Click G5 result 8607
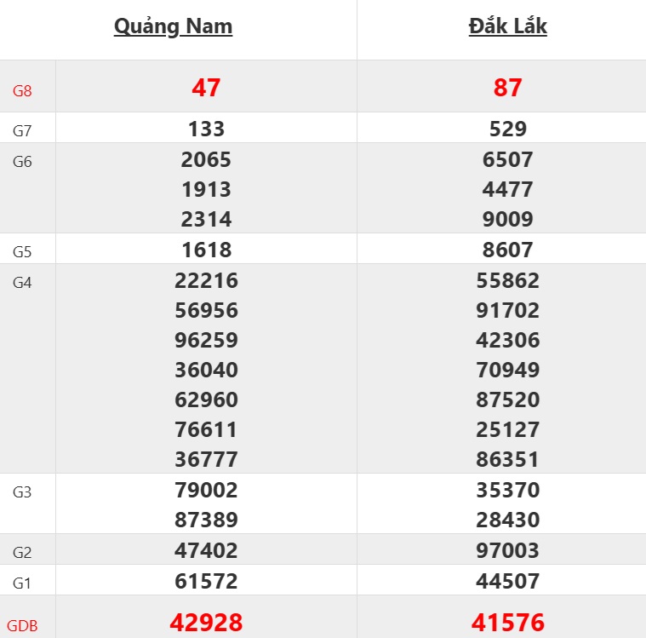This screenshot has height=638, width=646. 507,250
